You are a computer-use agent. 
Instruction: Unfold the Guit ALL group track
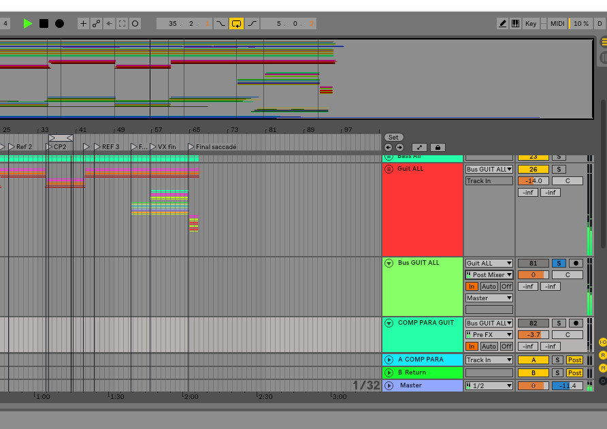pyautogui.click(x=389, y=169)
